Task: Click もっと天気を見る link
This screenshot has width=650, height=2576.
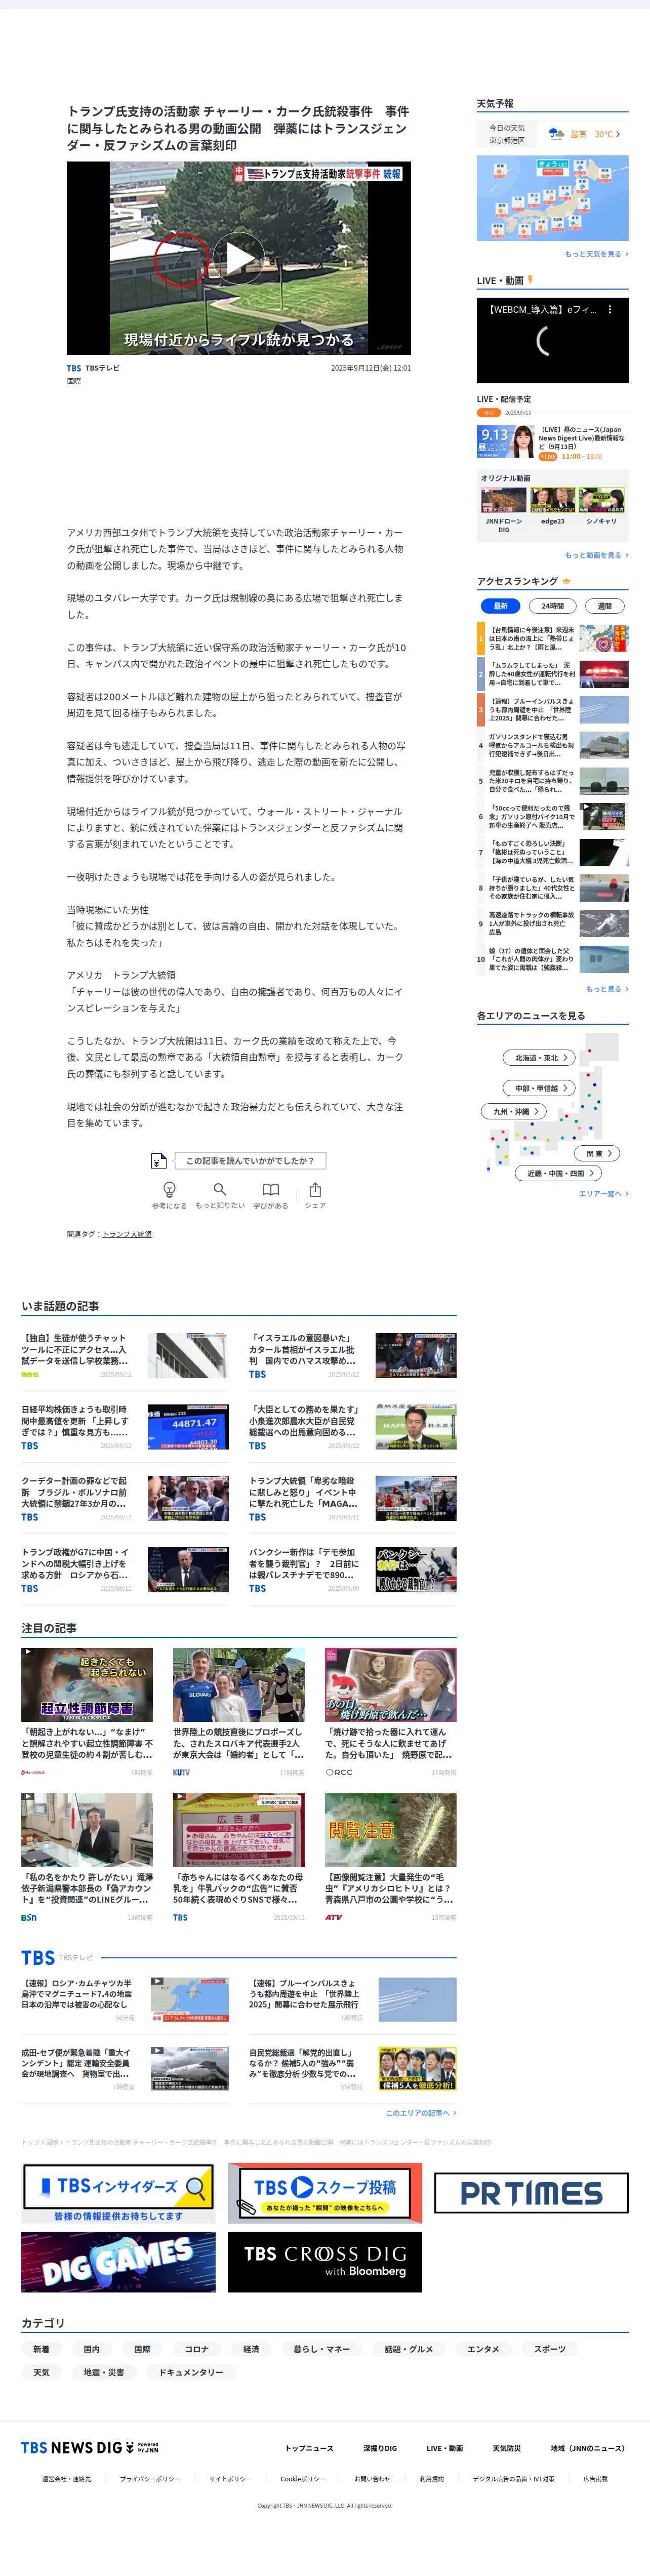Action: [x=596, y=254]
